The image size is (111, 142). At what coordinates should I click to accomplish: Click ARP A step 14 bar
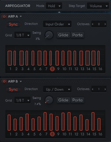point(88,58)
